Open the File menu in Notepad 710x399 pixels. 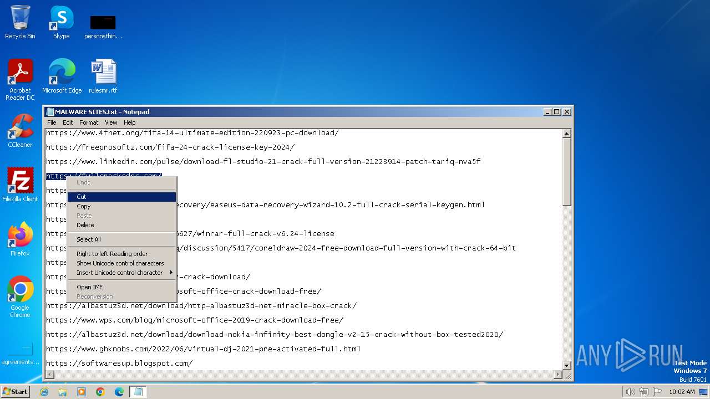[x=52, y=122]
